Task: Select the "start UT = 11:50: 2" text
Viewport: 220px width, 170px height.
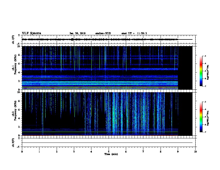Action: (134, 33)
